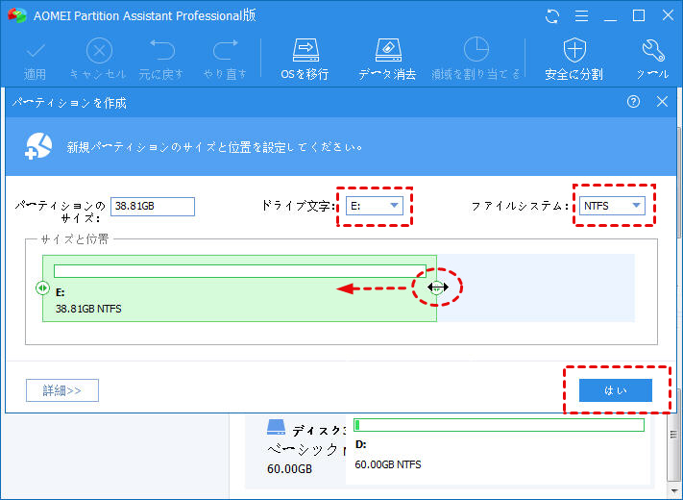The height and width of the screenshot is (500, 683).
Task: Maximize the AOMEI Partition Assistant window
Action: [x=639, y=16]
